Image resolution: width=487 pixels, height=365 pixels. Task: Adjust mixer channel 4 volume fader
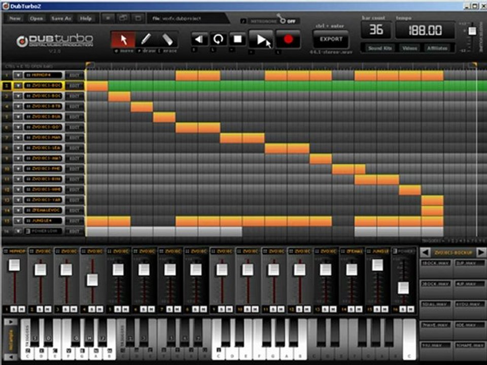coord(92,280)
